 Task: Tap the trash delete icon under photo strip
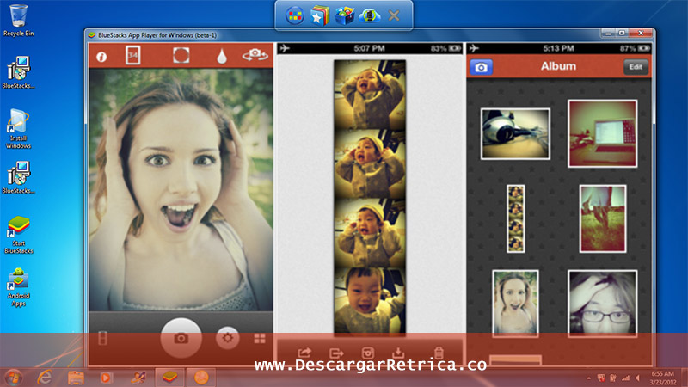pos(439,353)
